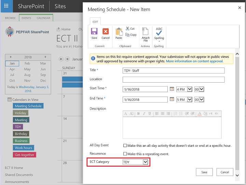Toggle underline in Description toolbar

(x=150, y=114)
